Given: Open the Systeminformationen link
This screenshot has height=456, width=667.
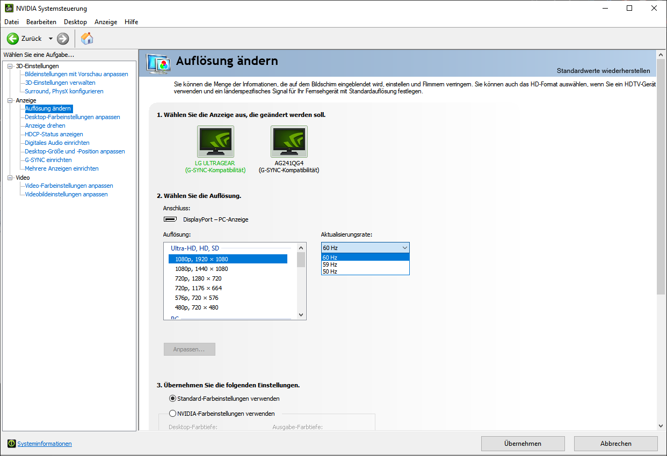Looking at the screenshot, I should tap(45, 444).
